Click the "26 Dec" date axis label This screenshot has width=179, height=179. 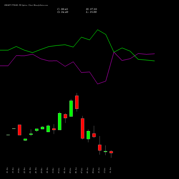pos(36,170)
